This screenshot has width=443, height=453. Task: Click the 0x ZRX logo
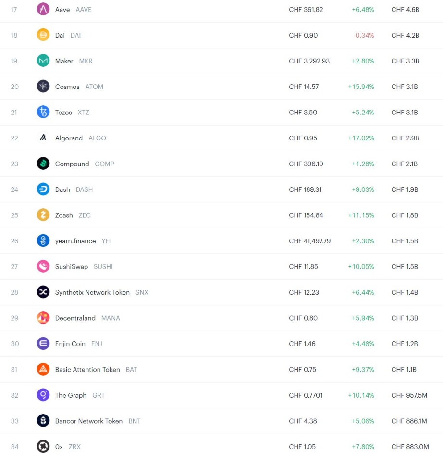pos(43,446)
